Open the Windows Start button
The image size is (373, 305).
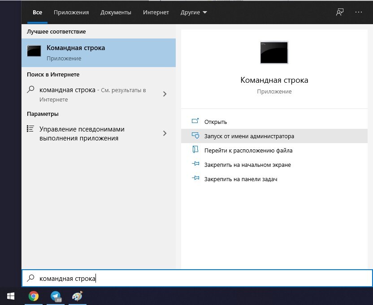pos(11,296)
